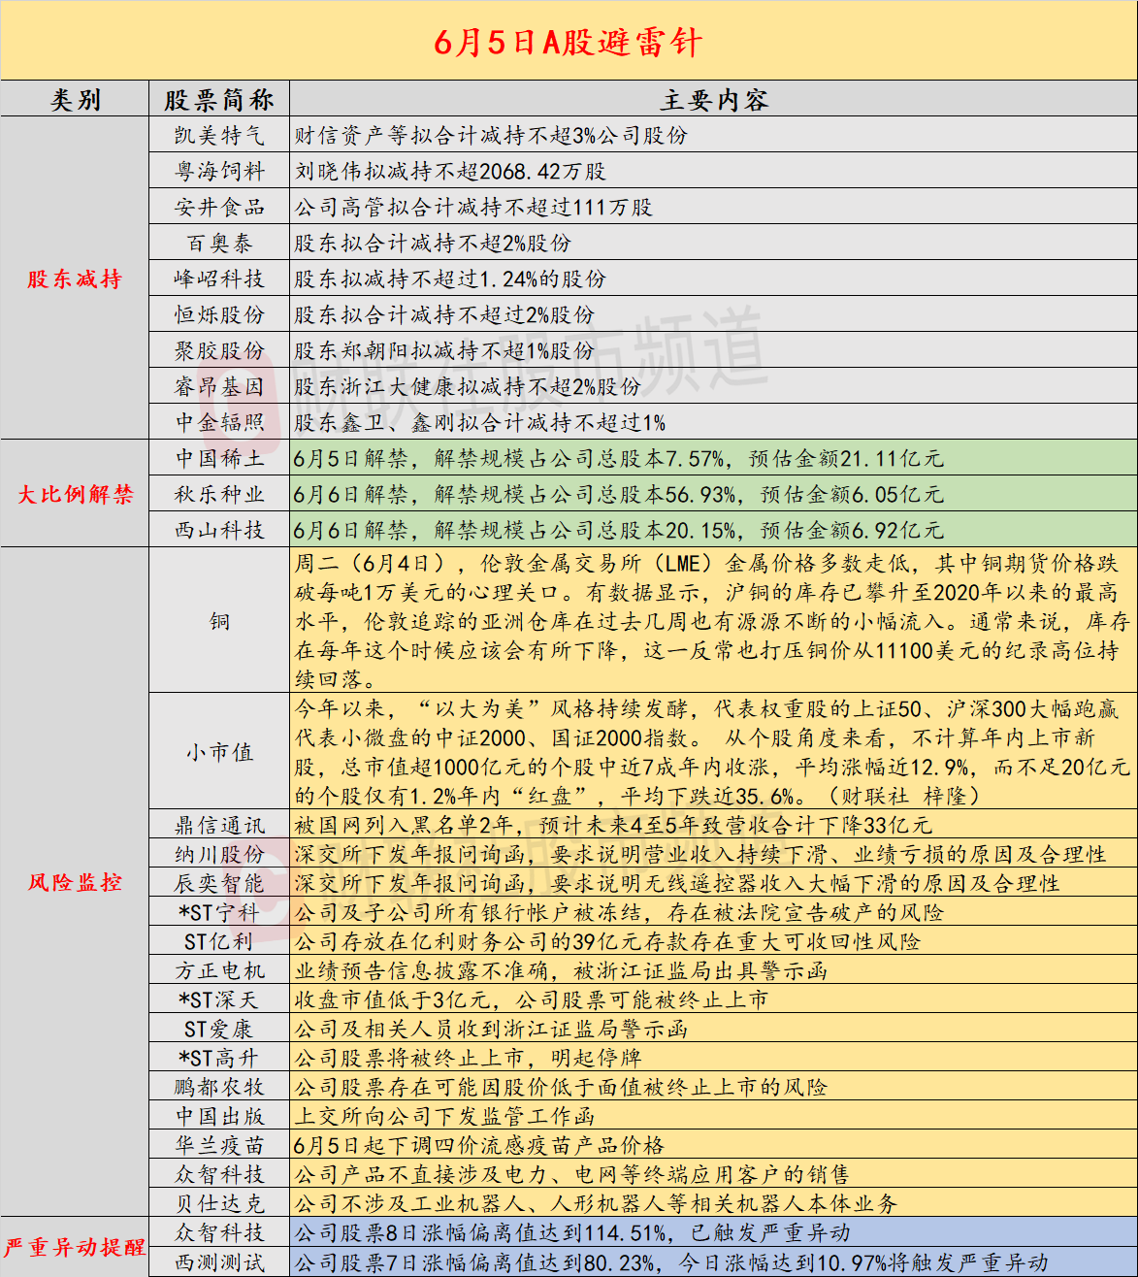The height and width of the screenshot is (1277, 1138).
Task: Click 公司股票8日涨幅偏离值达到114.51% text
Action: (573, 1233)
